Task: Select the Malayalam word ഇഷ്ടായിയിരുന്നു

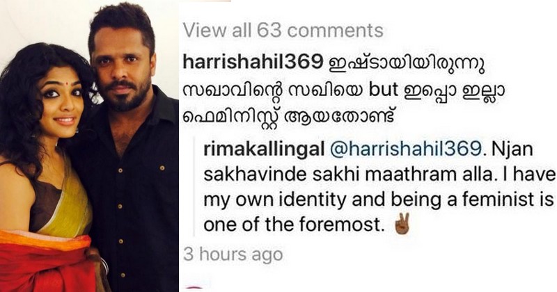Action: click(x=407, y=65)
